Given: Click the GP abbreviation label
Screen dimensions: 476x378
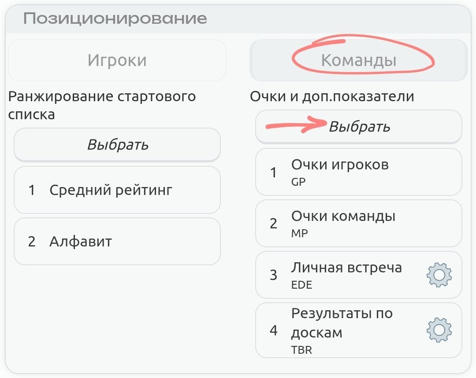Looking at the screenshot, I should [x=298, y=182].
